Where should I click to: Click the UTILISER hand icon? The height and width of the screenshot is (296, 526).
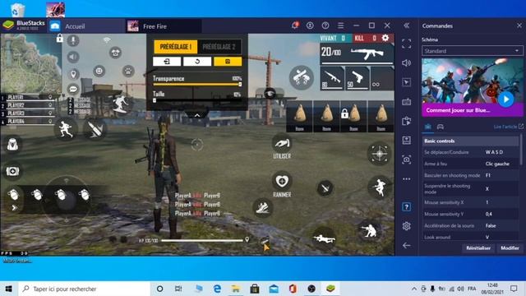pyautogui.click(x=282, y=143)
